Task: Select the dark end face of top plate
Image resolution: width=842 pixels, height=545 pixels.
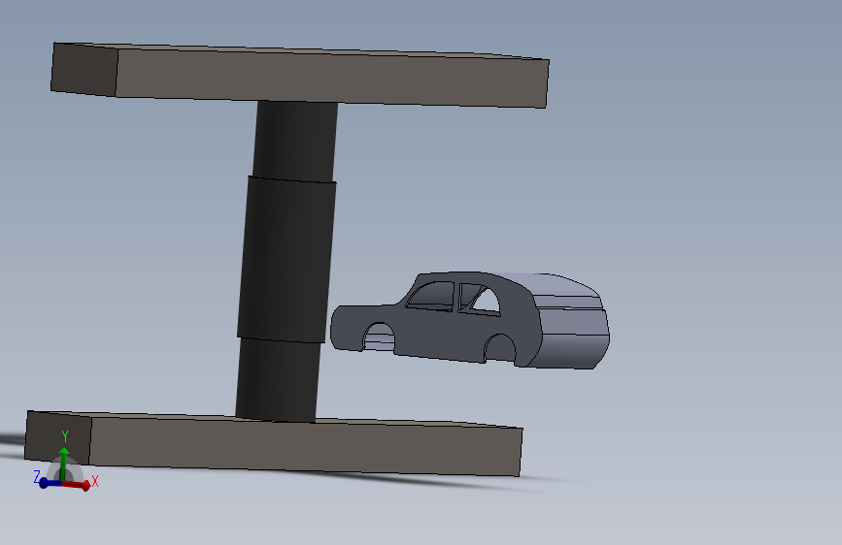Action: 84,70
